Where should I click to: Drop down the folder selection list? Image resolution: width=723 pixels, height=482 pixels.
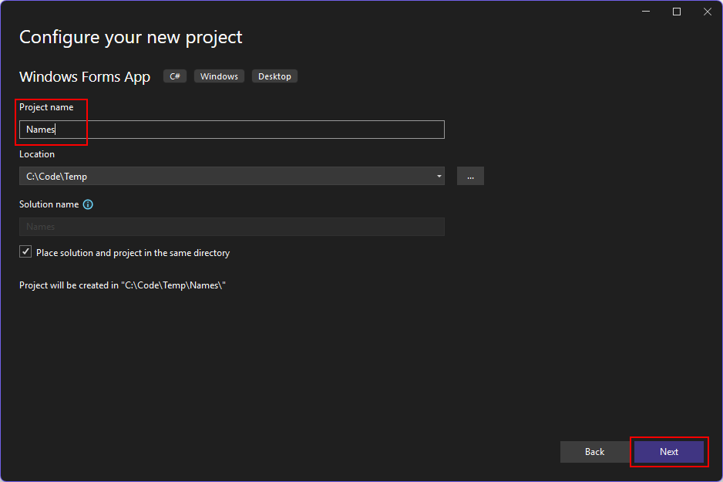tap(437, 176)
